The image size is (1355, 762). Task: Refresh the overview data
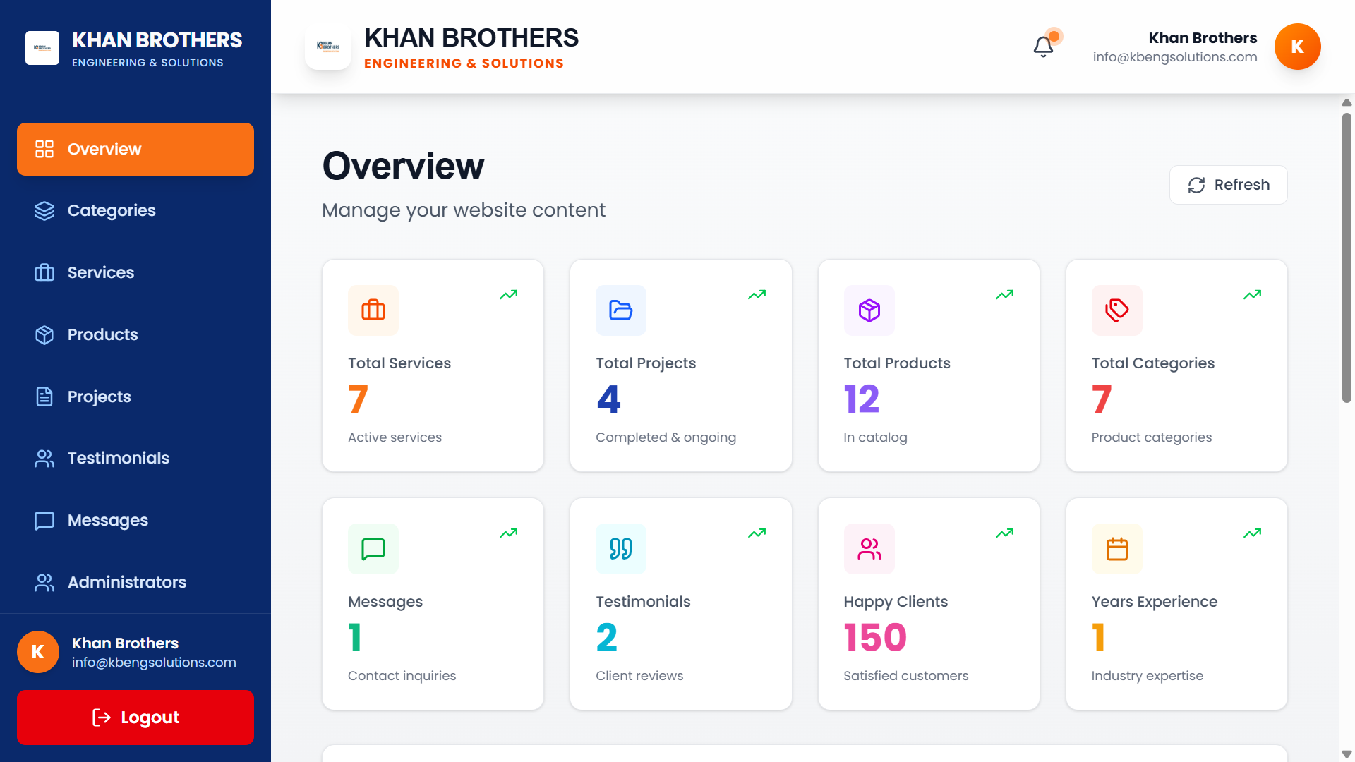pyautogui.click(x=1228, y=185)
